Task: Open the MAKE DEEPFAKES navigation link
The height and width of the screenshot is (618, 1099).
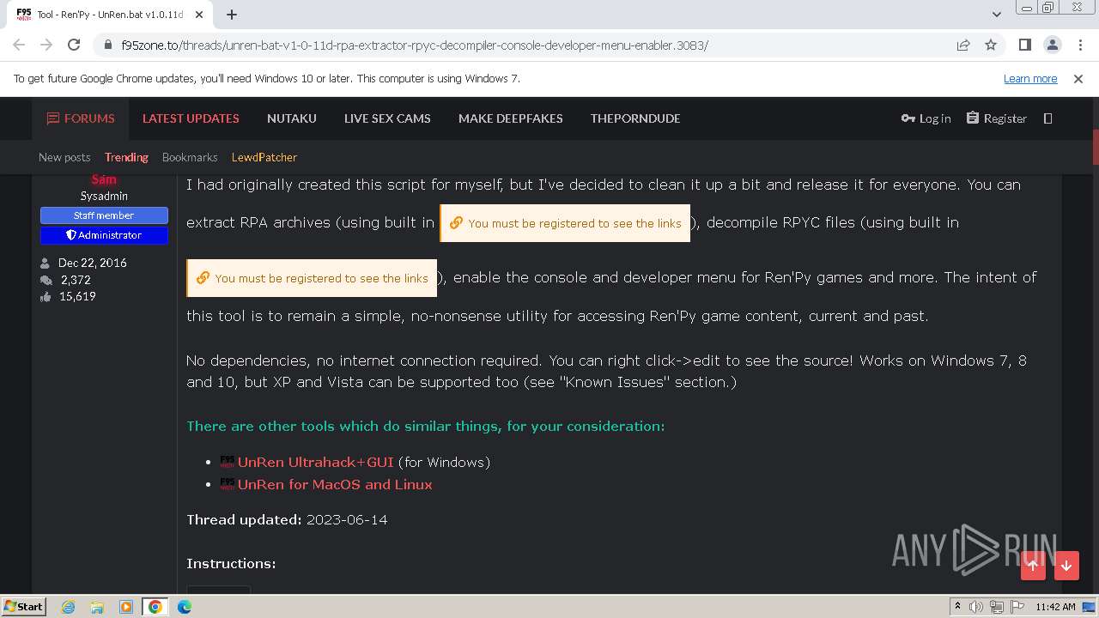Action: pyautogui.click(x=511, y=118)
